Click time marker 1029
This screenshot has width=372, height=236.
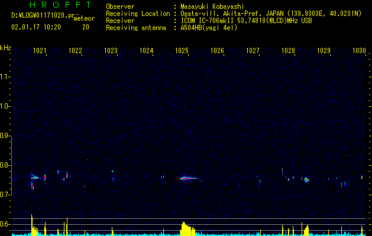point(324,51)
